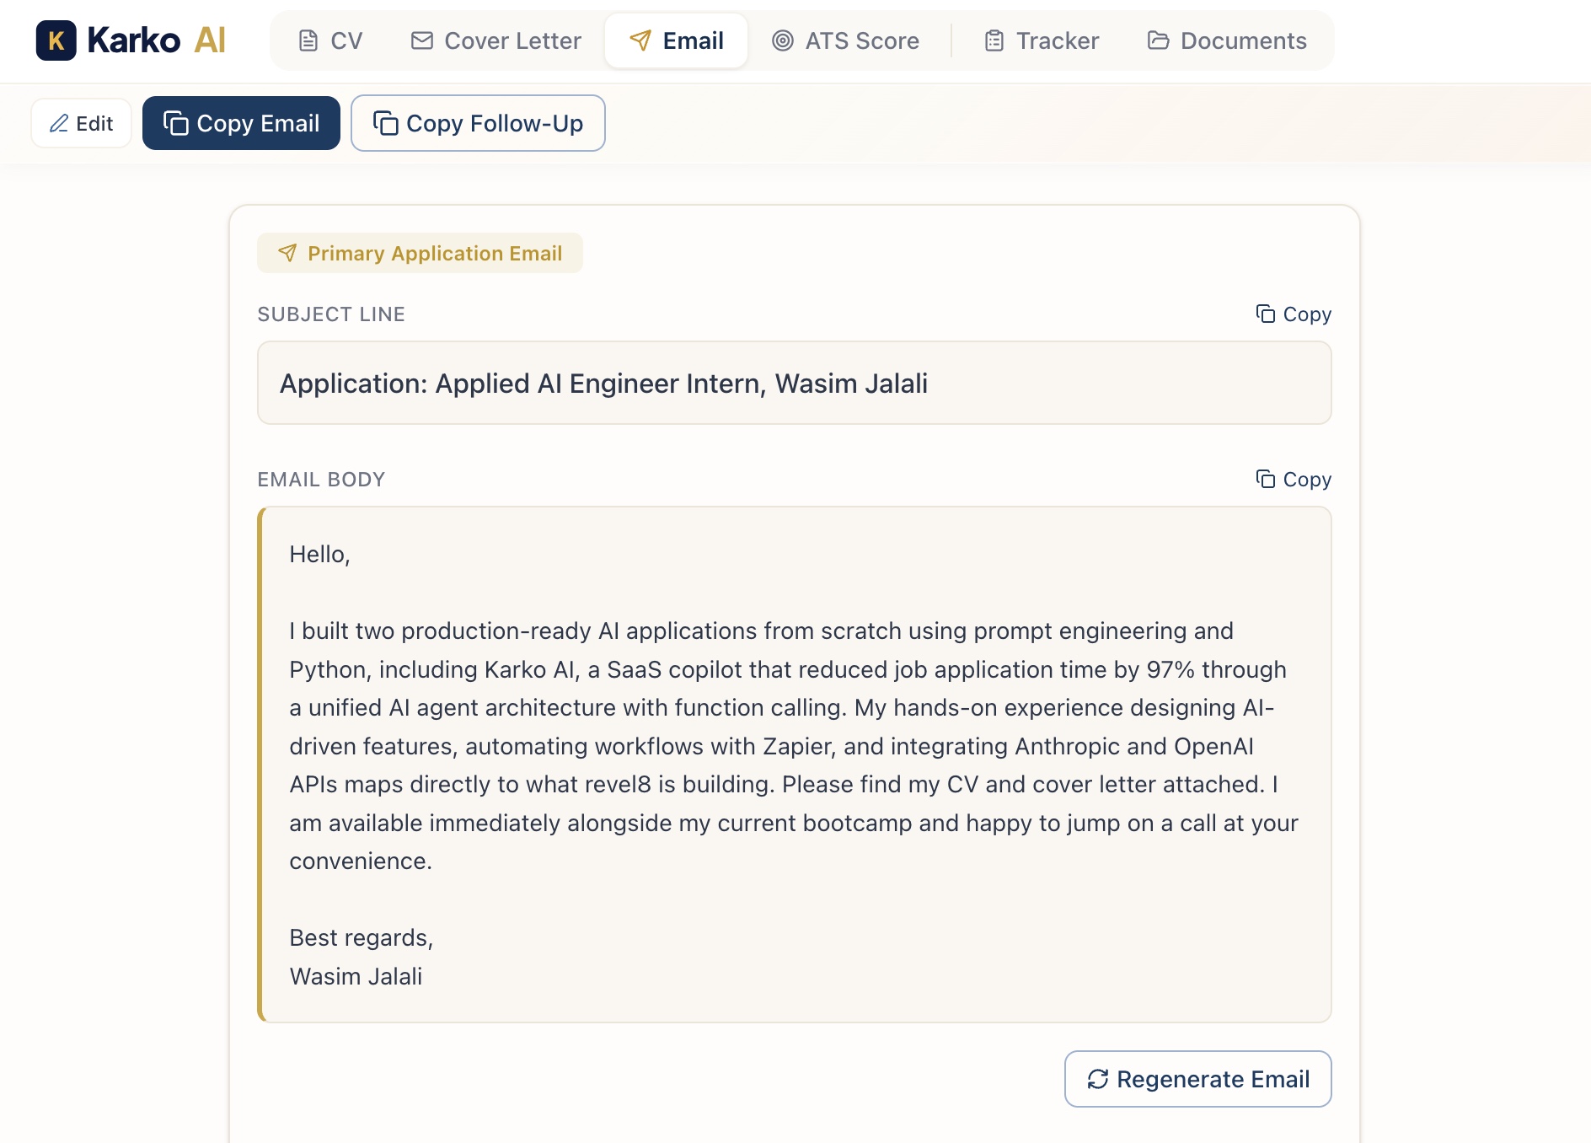Click the Email send-arrow icon in navigation
1591x1143 pixels.
click(x=640, y=39)
